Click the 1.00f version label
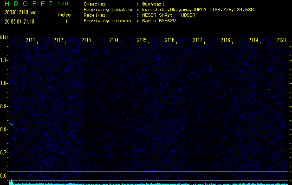292x185 pixels. click(65, 4)
